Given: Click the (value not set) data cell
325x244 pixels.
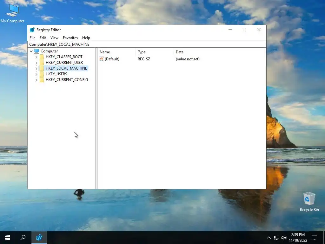Looking at the screenshot, I should pos(188,59).
